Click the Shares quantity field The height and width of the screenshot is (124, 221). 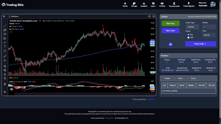click(209, 27)
